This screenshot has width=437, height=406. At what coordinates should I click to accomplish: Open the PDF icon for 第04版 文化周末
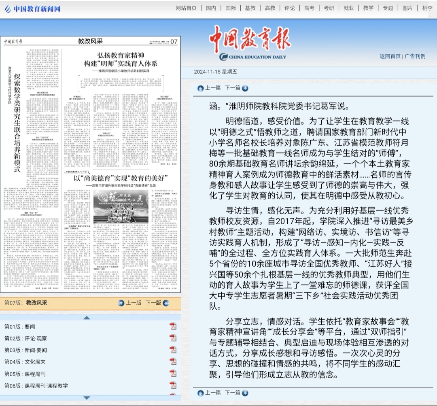click(173, 361)
